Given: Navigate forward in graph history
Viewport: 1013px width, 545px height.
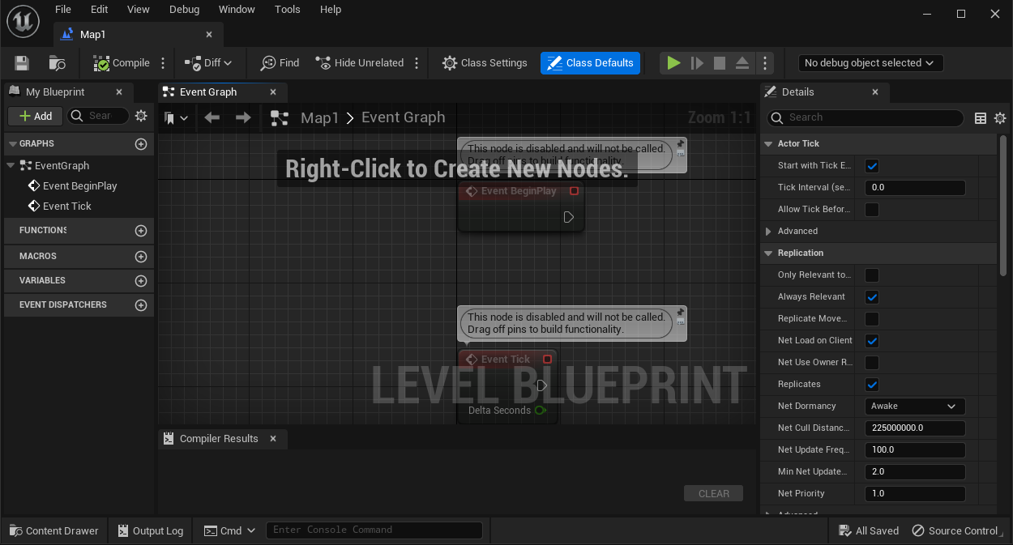Looking at the screenshot, I should [243, 118].
